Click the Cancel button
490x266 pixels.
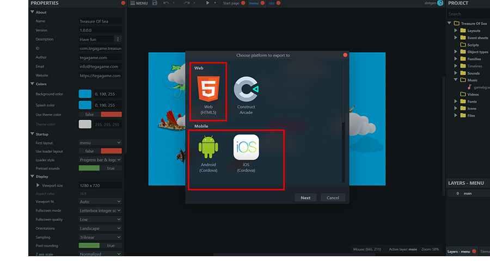click(x=333, y=197)
